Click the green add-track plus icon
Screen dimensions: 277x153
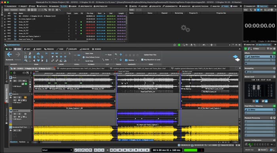coord(11,73)
